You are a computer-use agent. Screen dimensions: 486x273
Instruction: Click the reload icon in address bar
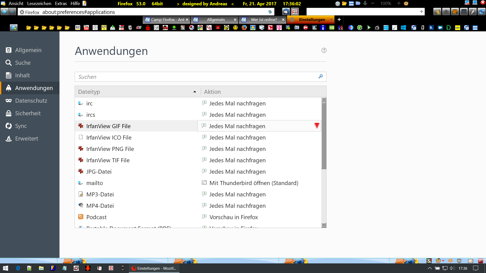(270, 12)
